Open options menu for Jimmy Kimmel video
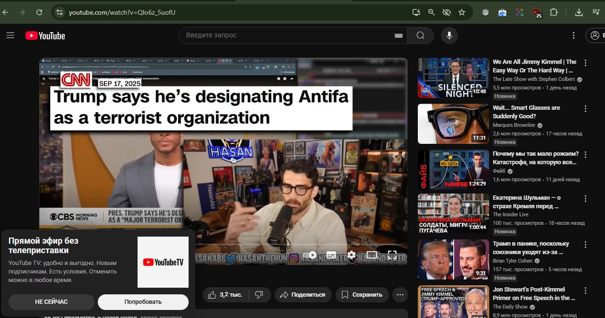Viewport: 605px width, 318px height. (586, 62)
